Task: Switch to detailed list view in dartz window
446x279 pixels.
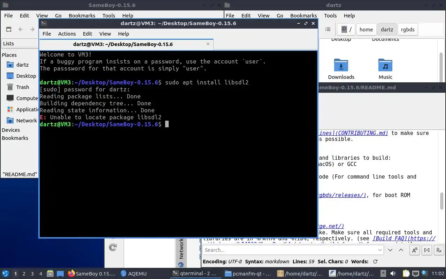Action: (328, 30)
